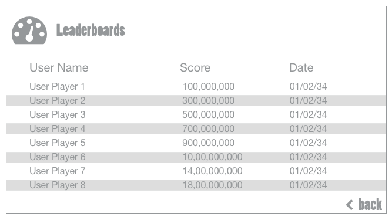Sort by the Date column header

point(301,67)
